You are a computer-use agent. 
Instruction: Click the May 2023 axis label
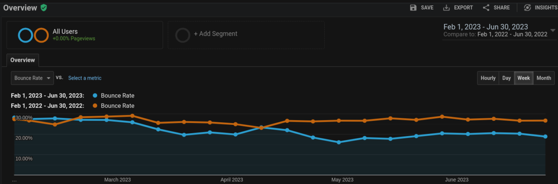[x=342, y=180]
